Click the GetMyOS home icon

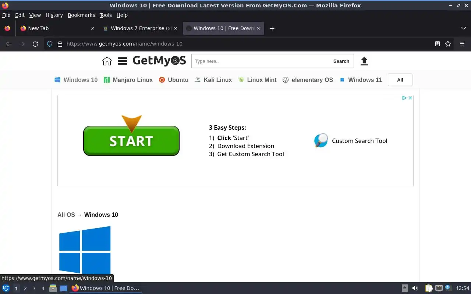pyautogui.click(x=107, y=61)
